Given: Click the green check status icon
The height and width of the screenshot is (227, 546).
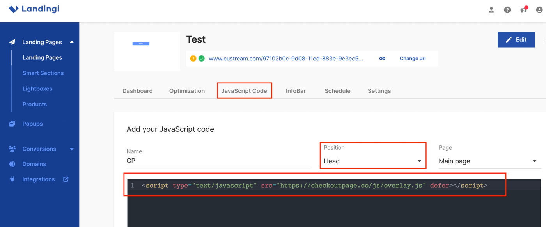Looking at the screenshot, I should (x=202, y=59).
